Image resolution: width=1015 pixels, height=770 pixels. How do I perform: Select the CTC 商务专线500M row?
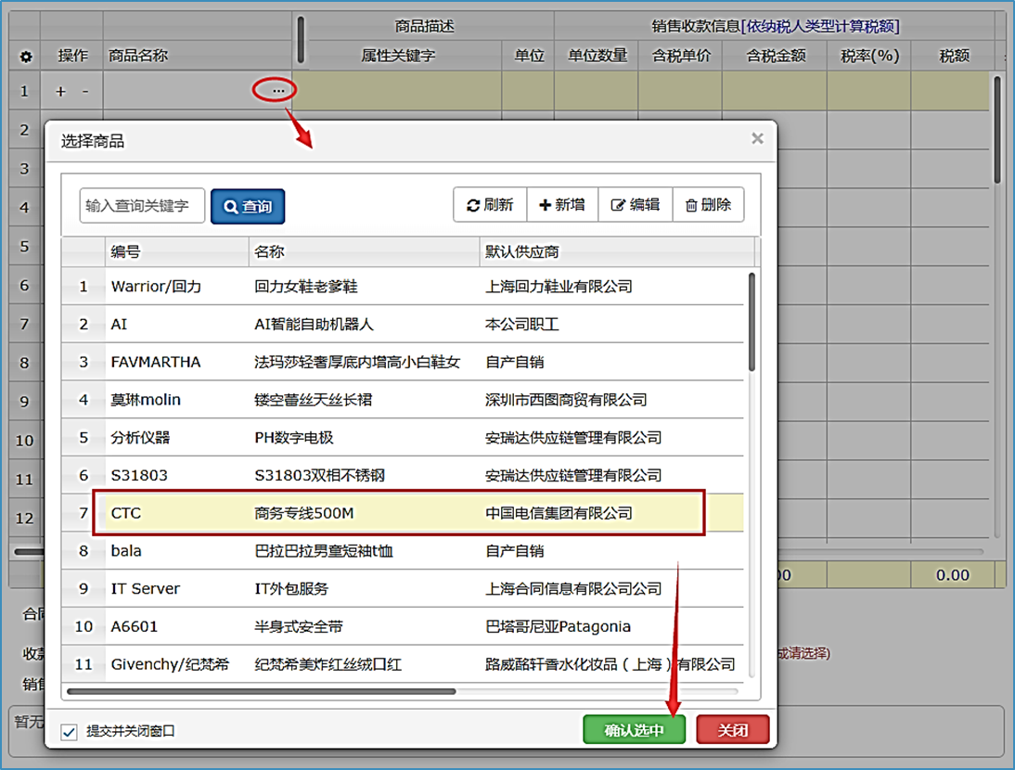click(x=403, y=513)
